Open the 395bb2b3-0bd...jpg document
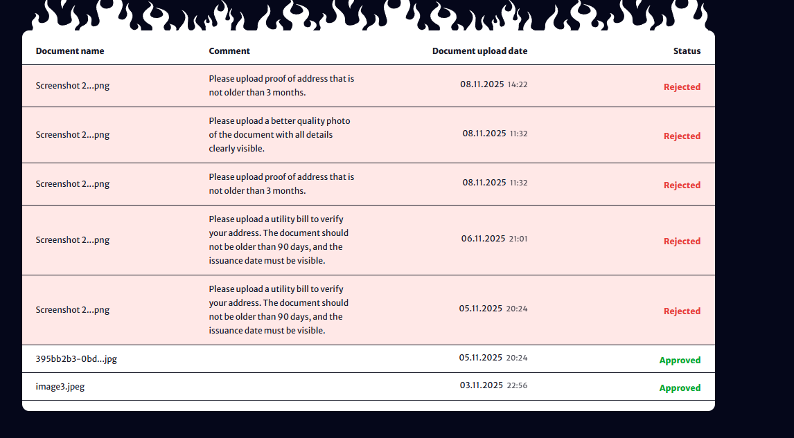This screenshot has width=794, height=438. click(76, 359)
